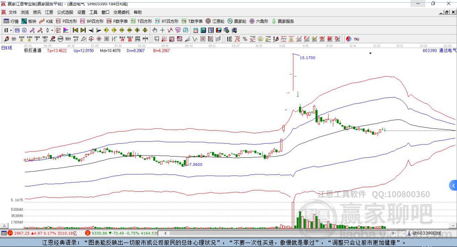Click the truck delivery icon
The width and height of the screenshot is (457, 247).
pyautogui.click(x=234, y=30)
